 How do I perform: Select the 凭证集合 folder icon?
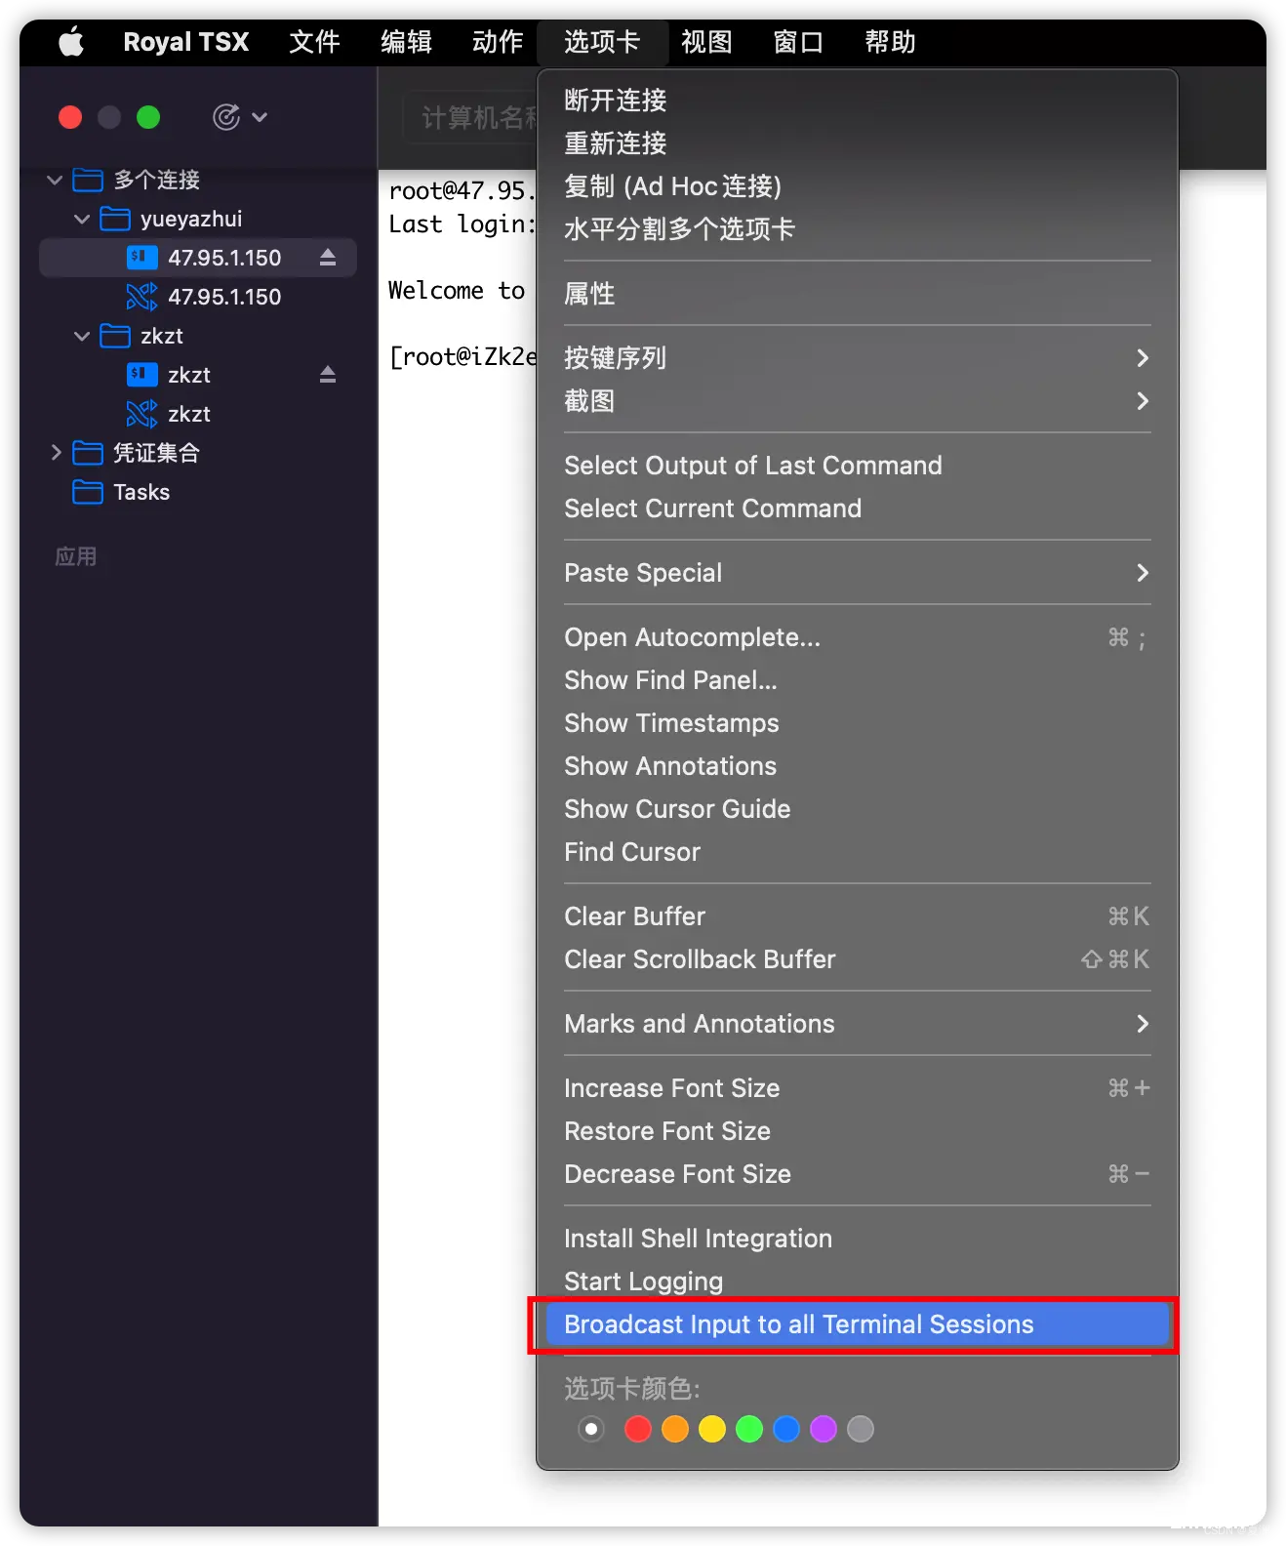click(x=88, y=453)
